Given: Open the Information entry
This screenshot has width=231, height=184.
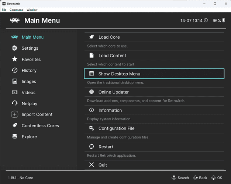Looking at the screenshot, I should point(154,110).
